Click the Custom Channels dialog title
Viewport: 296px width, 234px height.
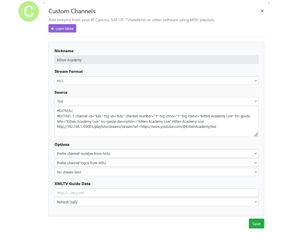72,11
